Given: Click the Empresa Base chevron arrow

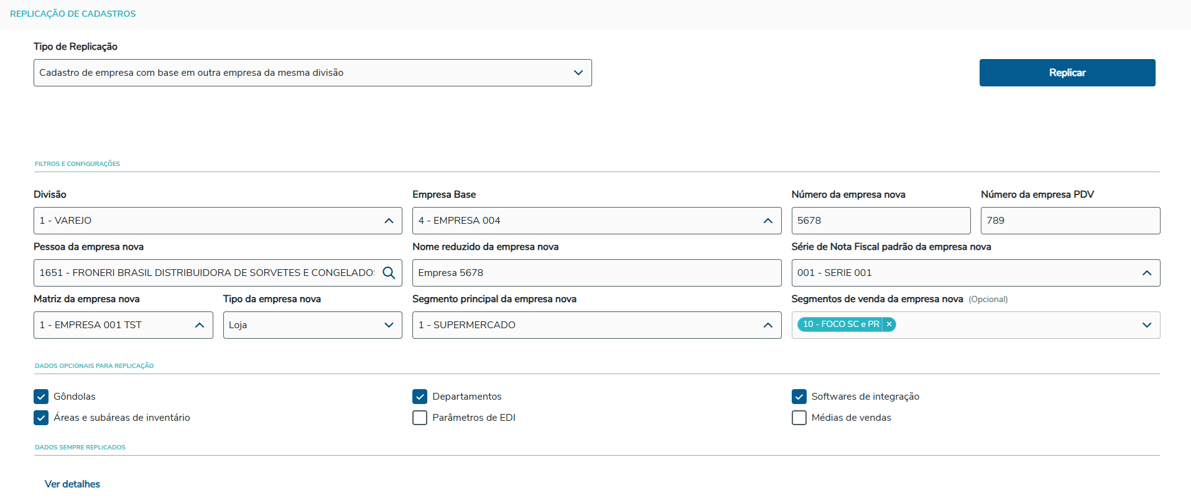Looking at the screenshot, I should click(767, 221).
